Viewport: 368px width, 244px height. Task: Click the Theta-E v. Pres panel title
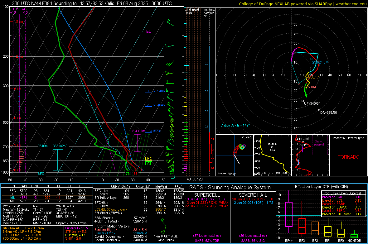(x=272, y=147)
